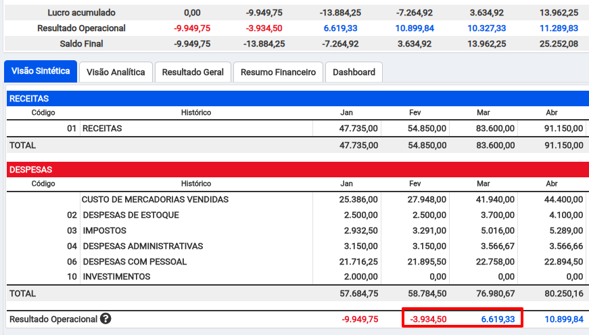Click the help icon beside Resultado Operacional
The width and height of the screenshot is (589, 335).
point(105,319)
